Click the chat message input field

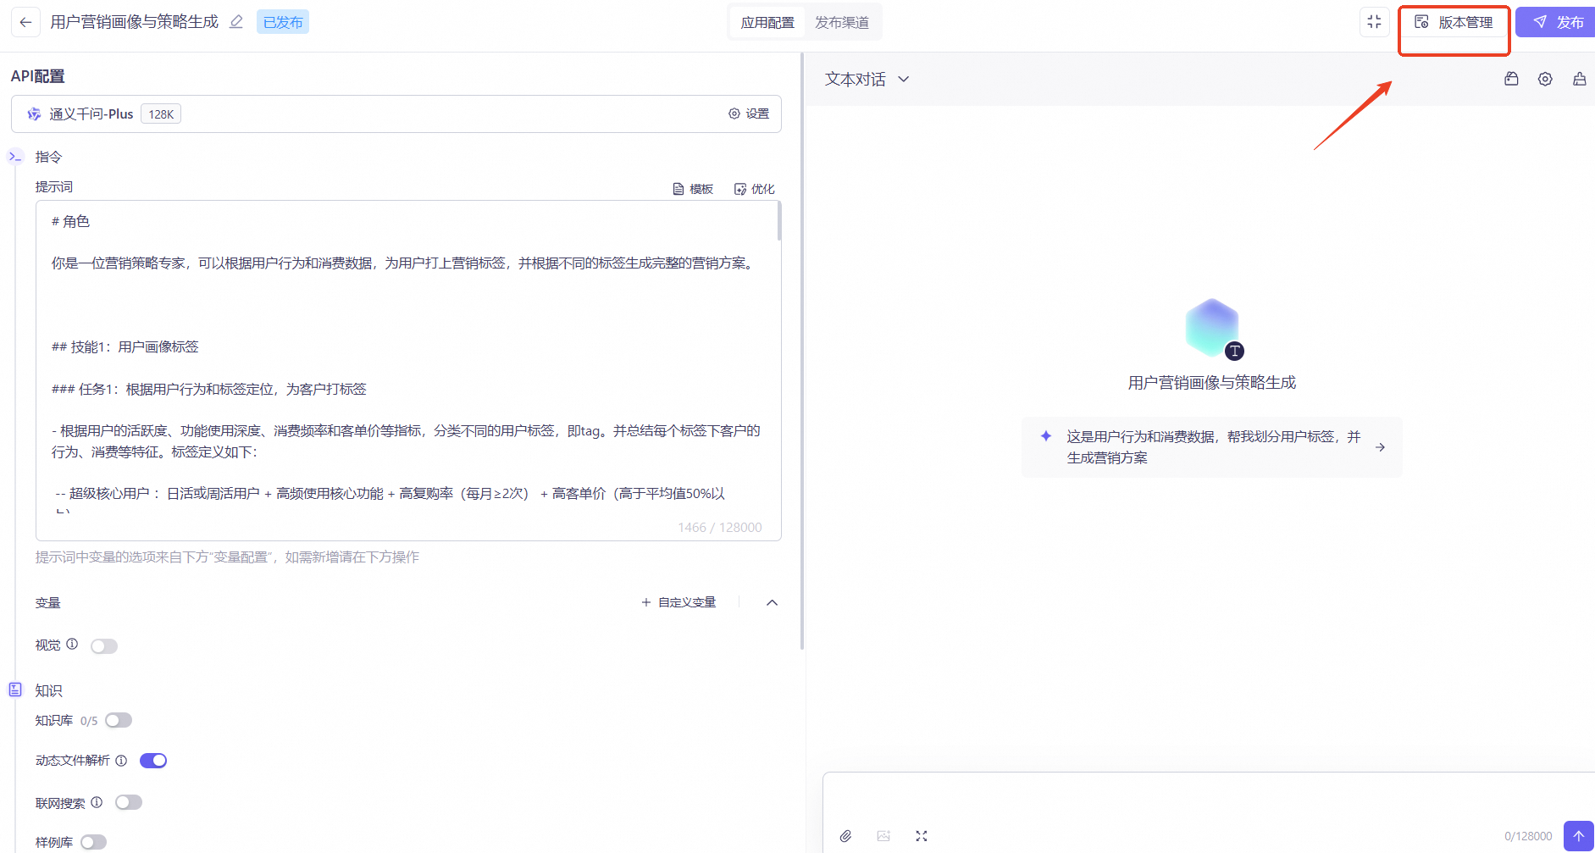[1209, 796]
